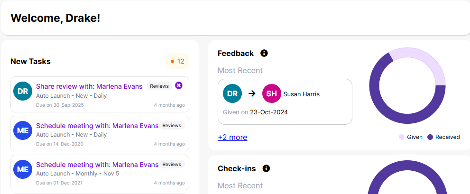Open the Daily "Schedule meeting with: Marlena Evans" task
Viewport: 470px width, 194px height.
[97, 126]
